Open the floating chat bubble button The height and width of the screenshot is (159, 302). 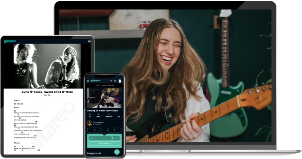coord(117,152)
